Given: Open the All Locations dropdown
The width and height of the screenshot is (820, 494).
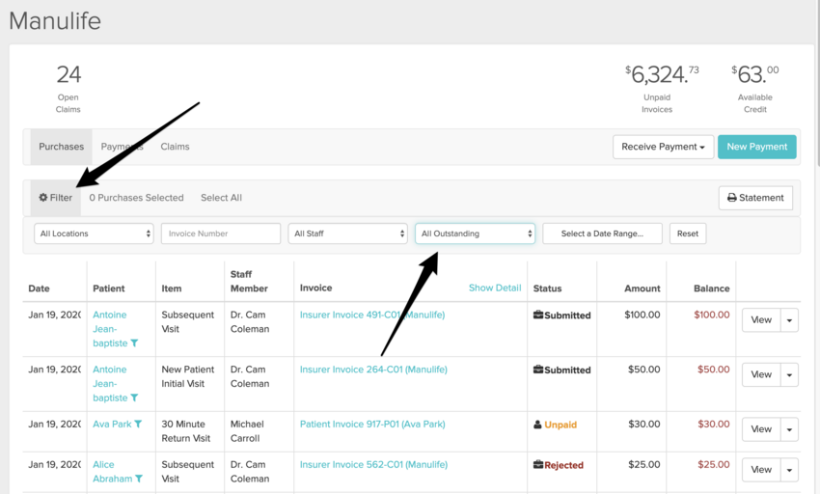Looking at the screenshot, I should pyautogui.click(x=94, y=233).
